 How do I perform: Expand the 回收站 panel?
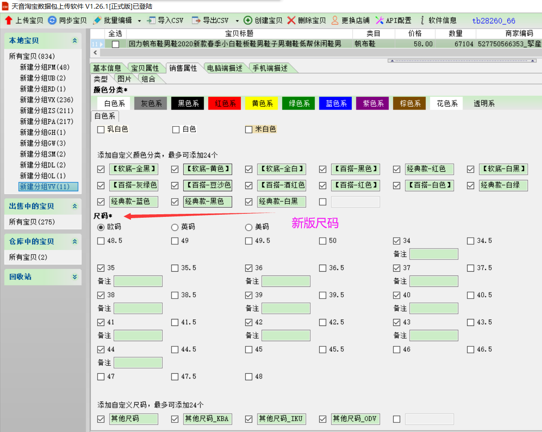(75, 277)
